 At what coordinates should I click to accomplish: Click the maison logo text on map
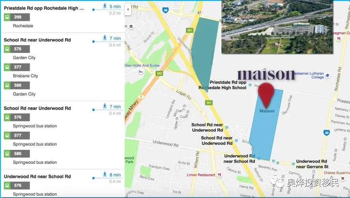click(266, 74)
